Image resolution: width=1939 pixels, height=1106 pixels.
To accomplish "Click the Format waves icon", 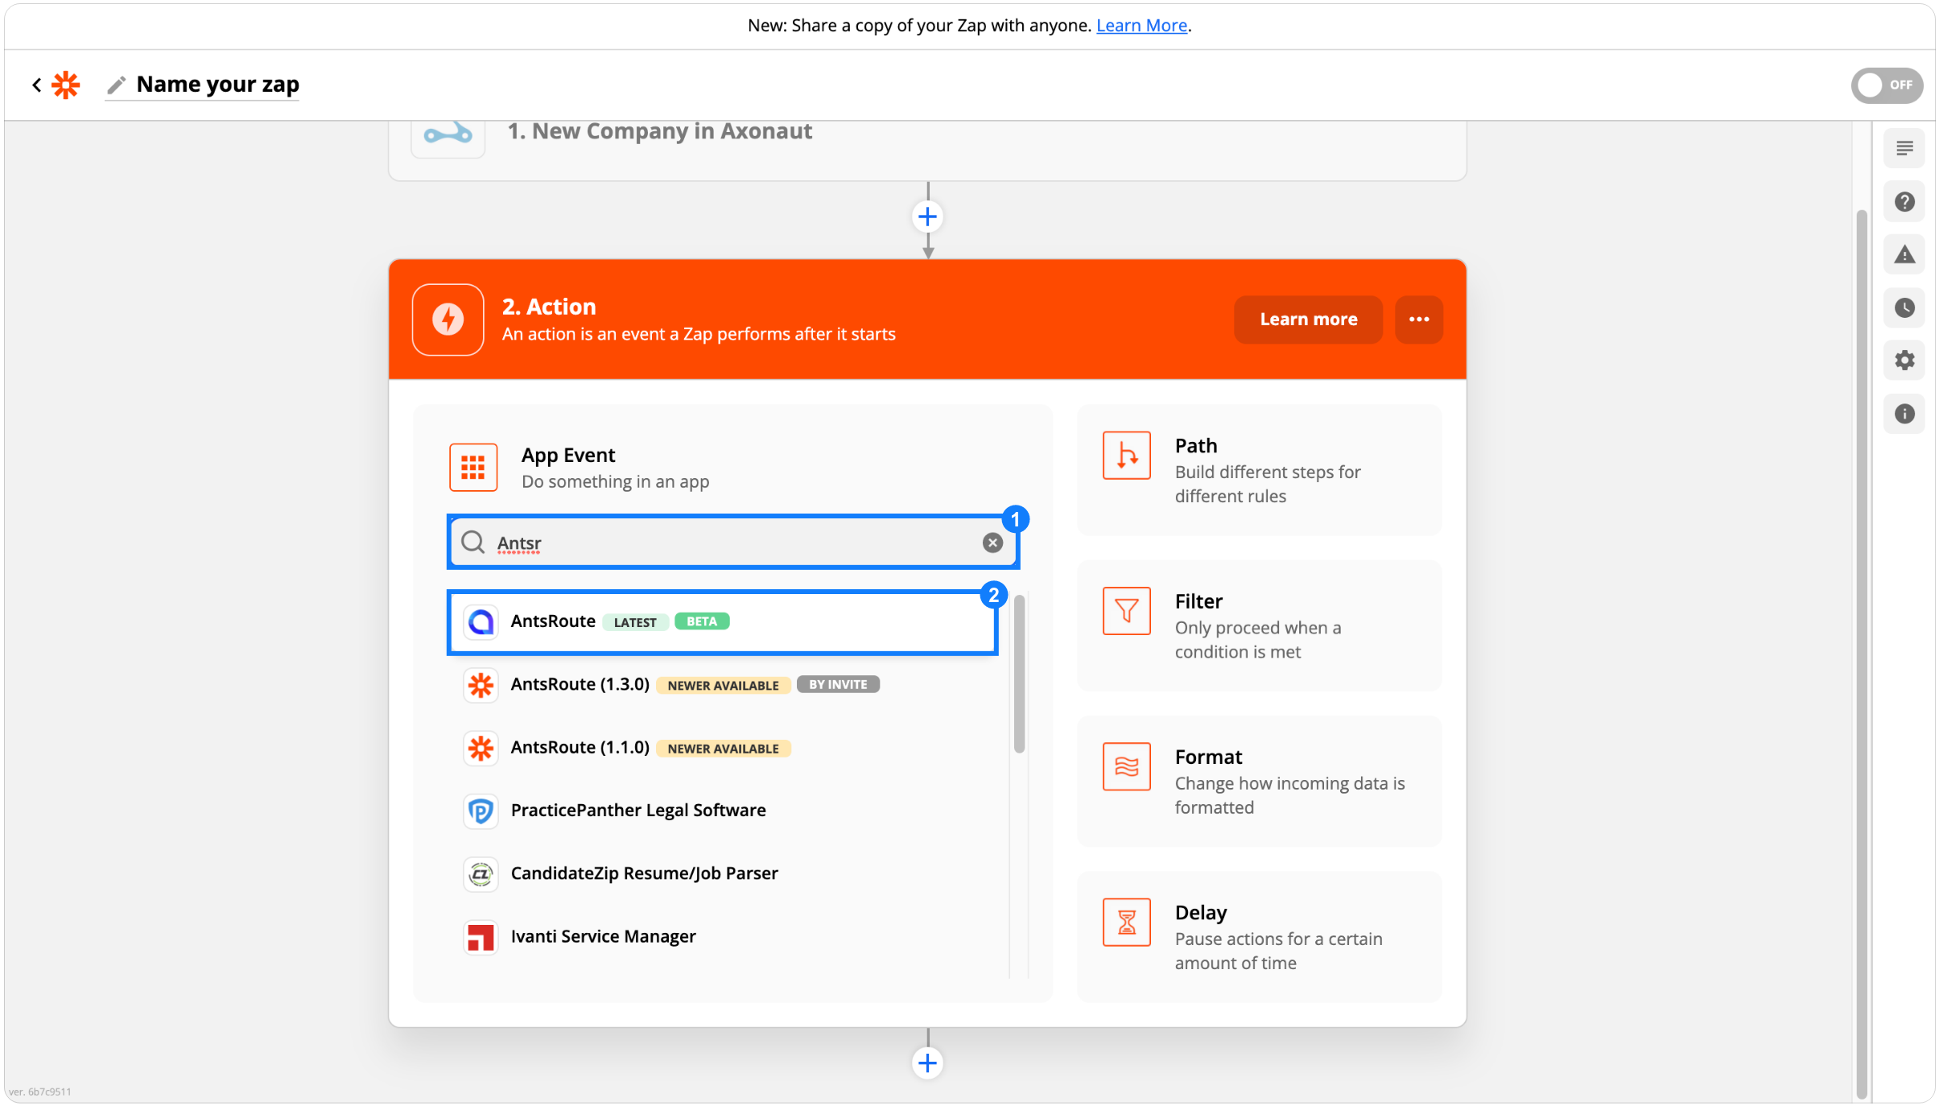I will (x=1126, y=766).
